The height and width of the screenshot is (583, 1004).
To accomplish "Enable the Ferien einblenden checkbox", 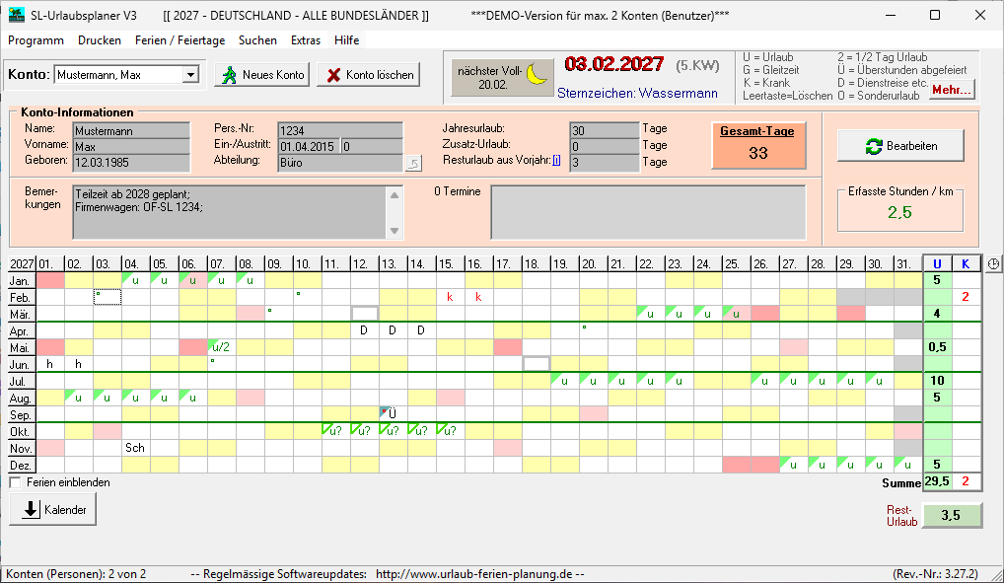I will [16, 482].
